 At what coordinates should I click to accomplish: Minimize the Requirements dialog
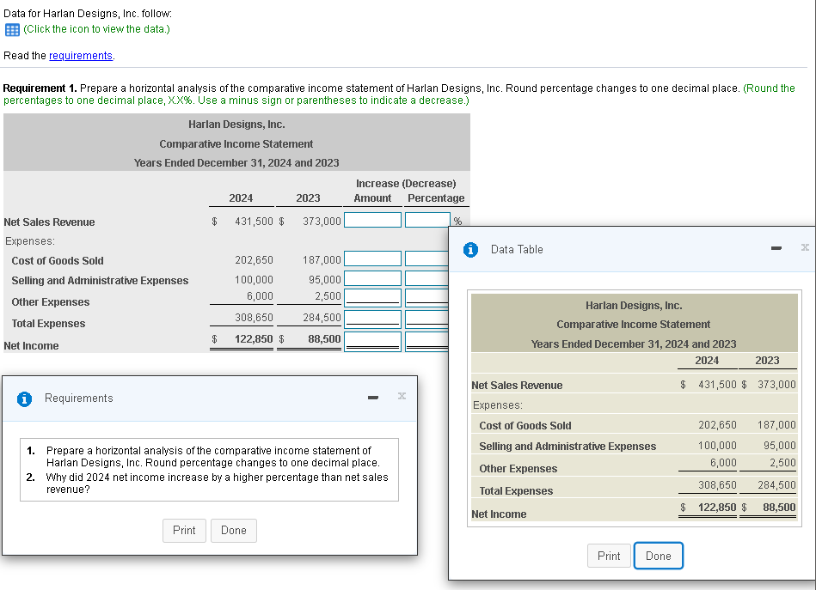coord(372,398)
